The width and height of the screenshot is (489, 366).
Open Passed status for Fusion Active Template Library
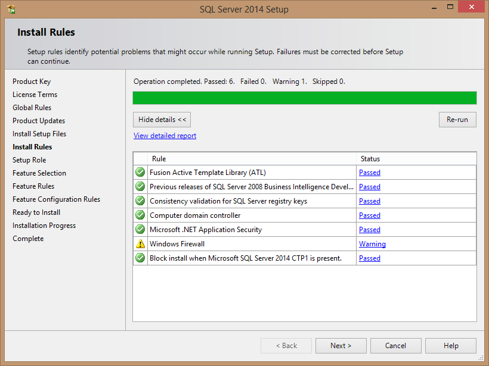point(370,173)
